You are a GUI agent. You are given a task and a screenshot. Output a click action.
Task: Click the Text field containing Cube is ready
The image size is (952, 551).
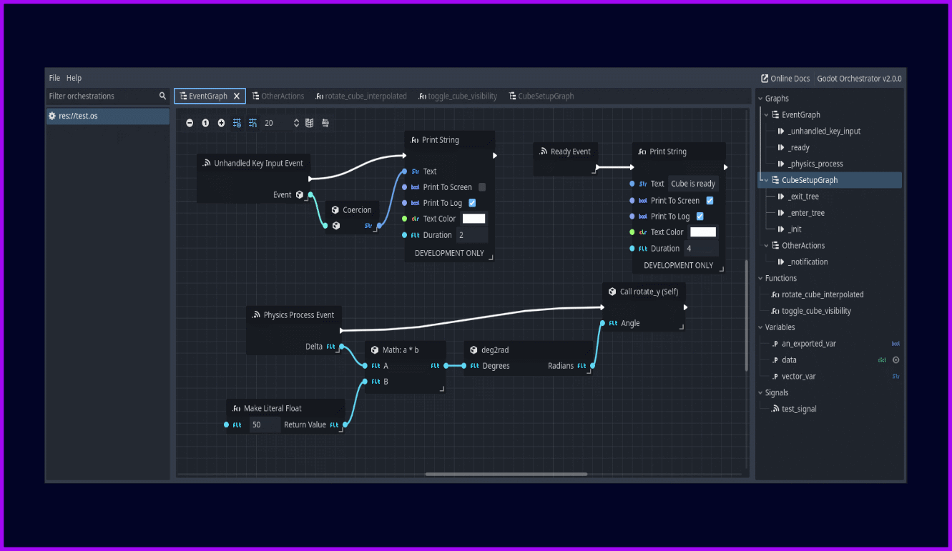coord(692,184)
